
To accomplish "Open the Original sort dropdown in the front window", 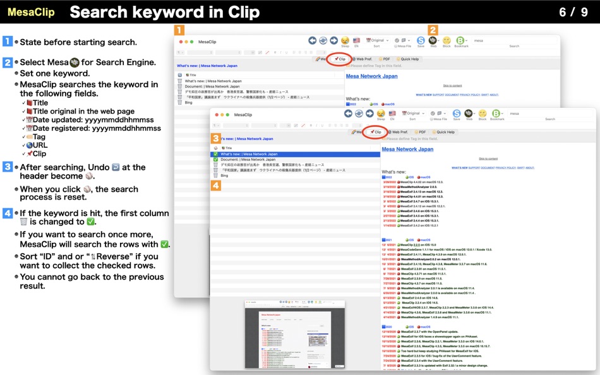I will (x=413, y=113).
